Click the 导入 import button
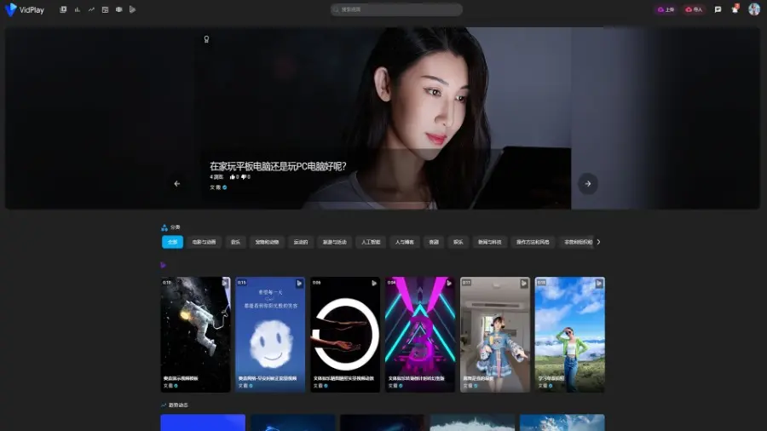 694,9
